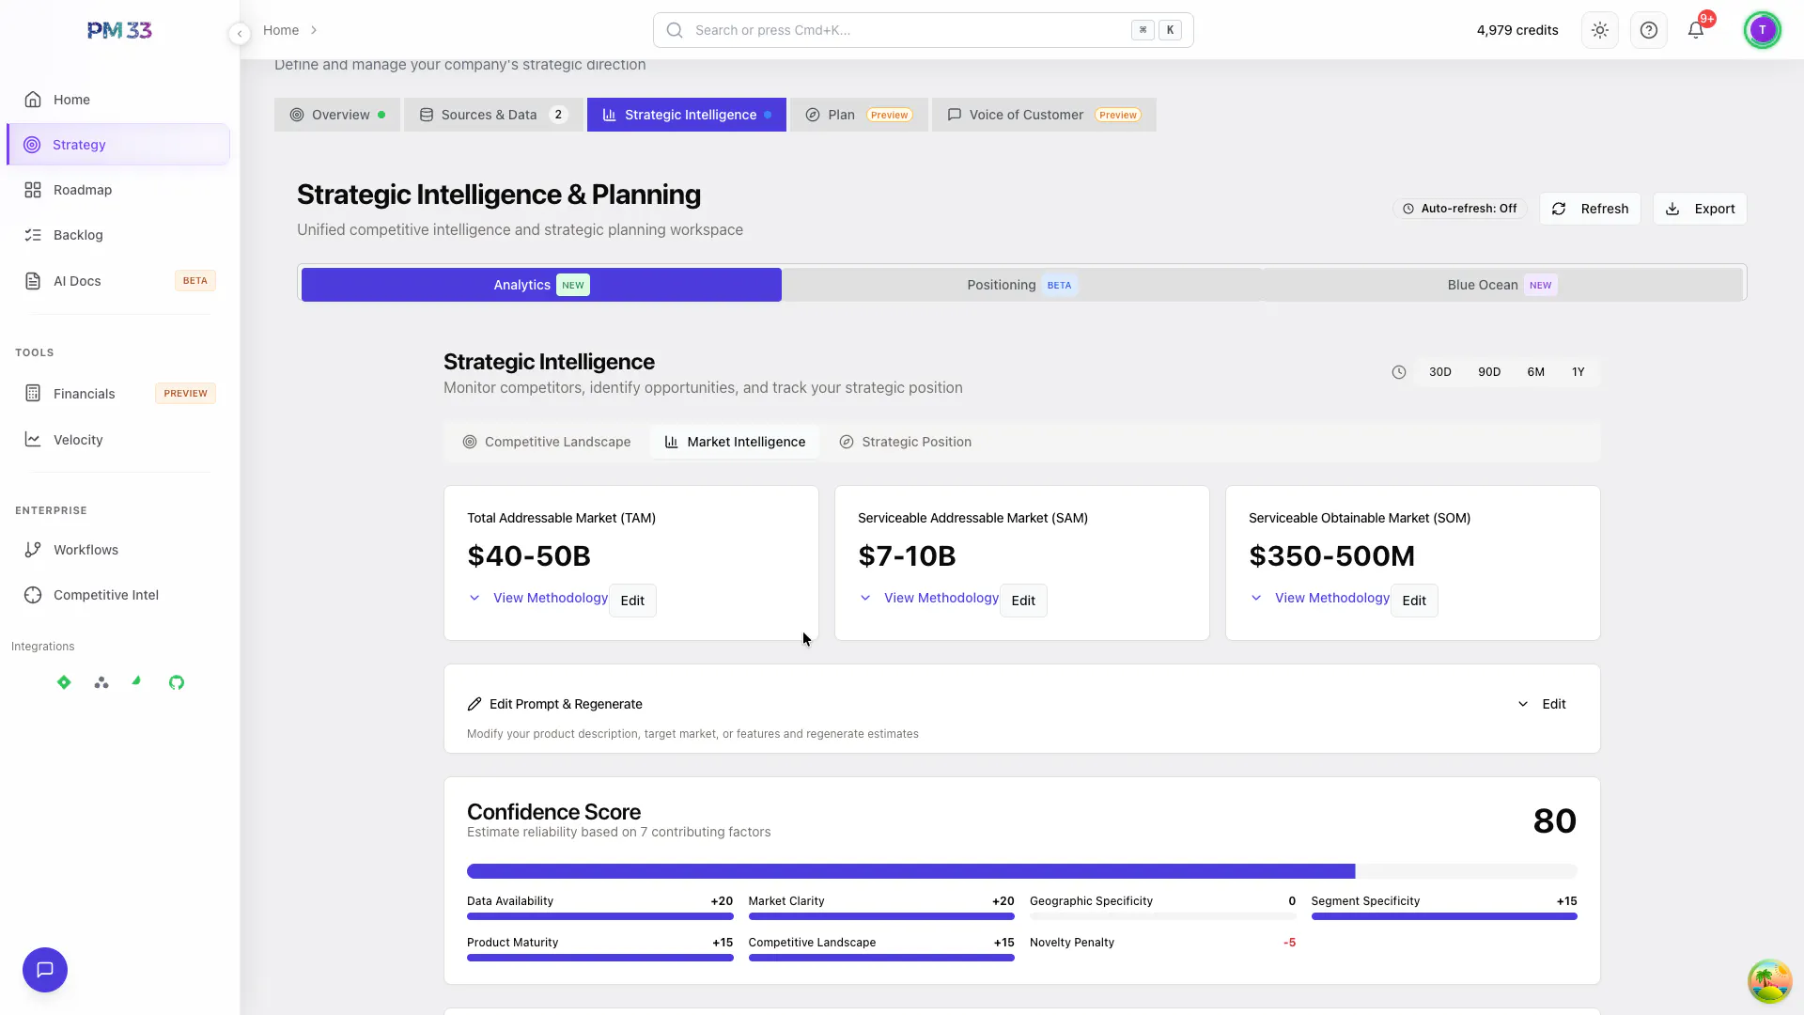This screenshot has height=1015, width=1804.
Task: Focus the search bar
Action: tap(923, 30)
